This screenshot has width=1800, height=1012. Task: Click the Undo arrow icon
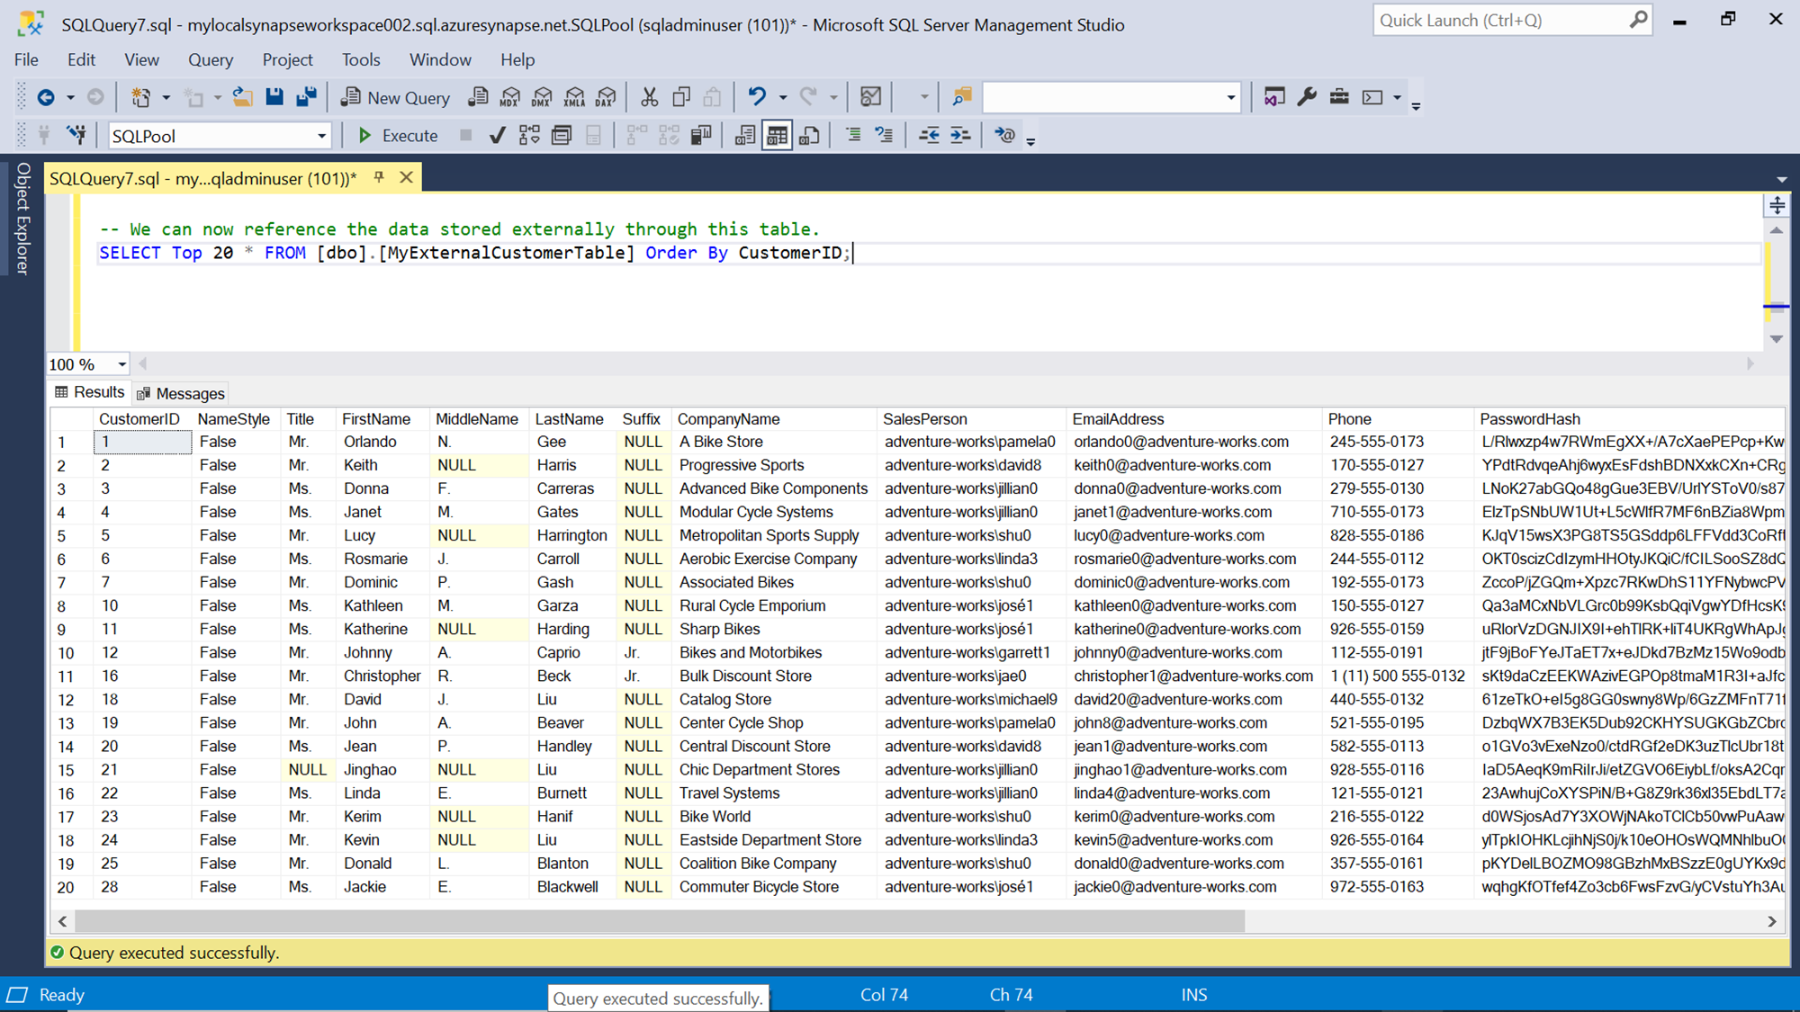point(757,97)
